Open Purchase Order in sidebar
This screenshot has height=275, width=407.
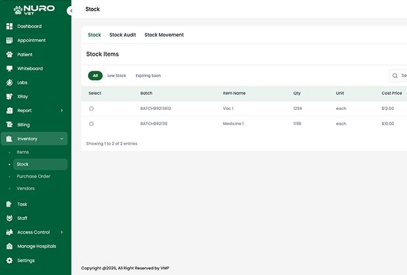click(x=33, y=176)
